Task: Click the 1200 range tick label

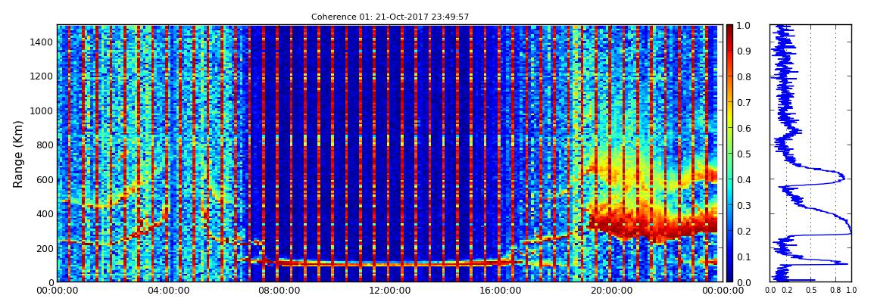Action: [x=41, y=76]
